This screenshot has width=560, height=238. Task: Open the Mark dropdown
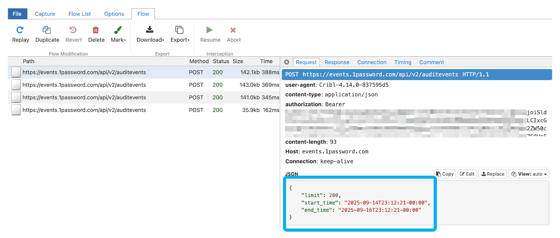118,34
